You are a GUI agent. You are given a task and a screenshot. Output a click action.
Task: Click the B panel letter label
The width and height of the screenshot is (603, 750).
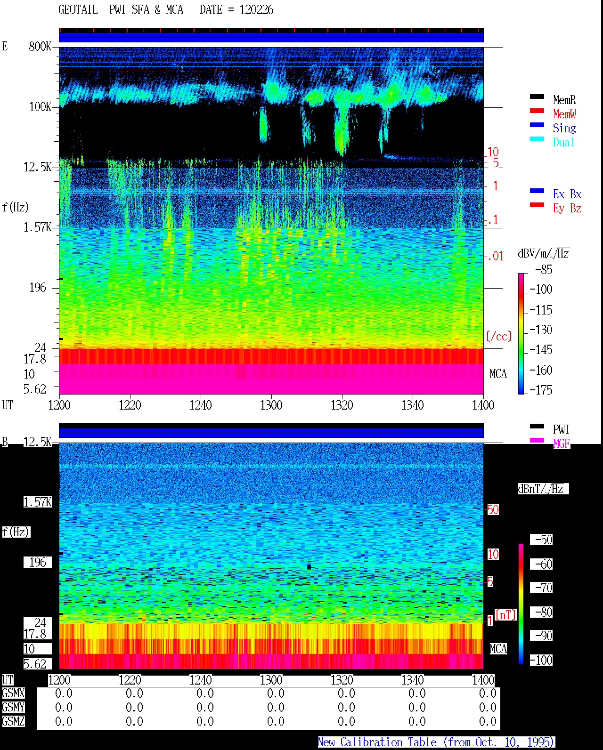(x=5, y=442)
